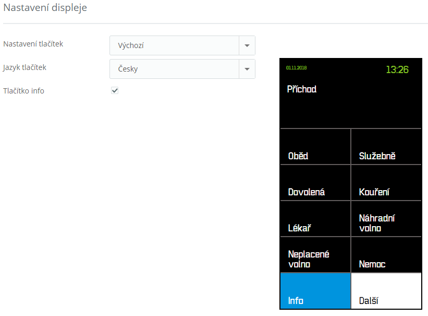The width and height of the screenshot is (428, 316).
Task: Tap the Kouření button
Action: (386, 183)
